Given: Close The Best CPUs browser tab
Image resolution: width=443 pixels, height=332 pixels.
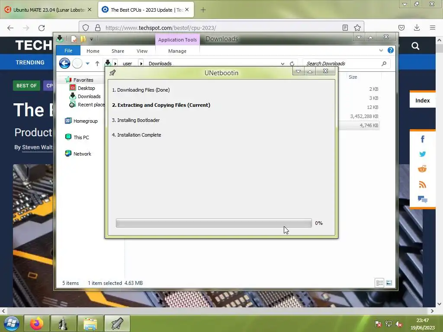Looking at the screenshot, I should 187,10.
